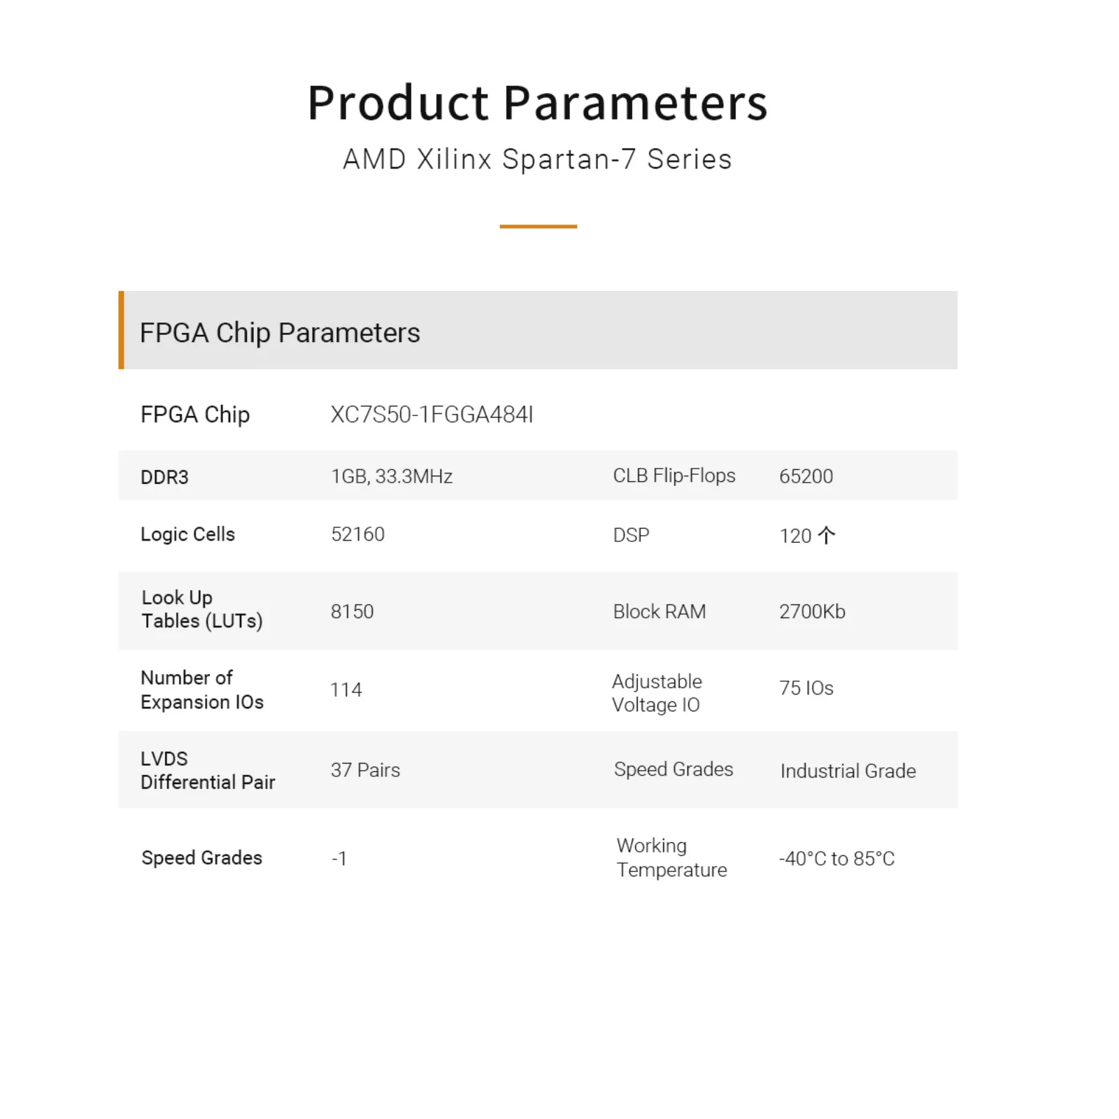Screen dimensions: 1119x1119
Task: Select the 75 IOs adjustable voltage value
Action: (x=806, y=688)
